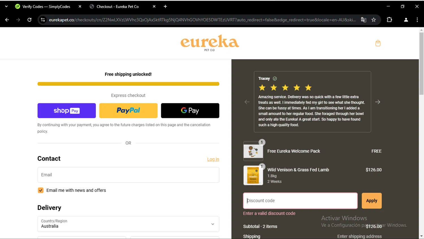This screenshot has height=239, width=424.
Task: Open the Country/Region dropdown
Action: pos(128,224)
